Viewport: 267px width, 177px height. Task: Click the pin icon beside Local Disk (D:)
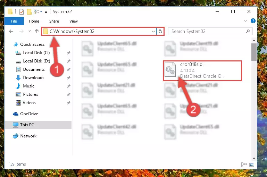(69, 61)
